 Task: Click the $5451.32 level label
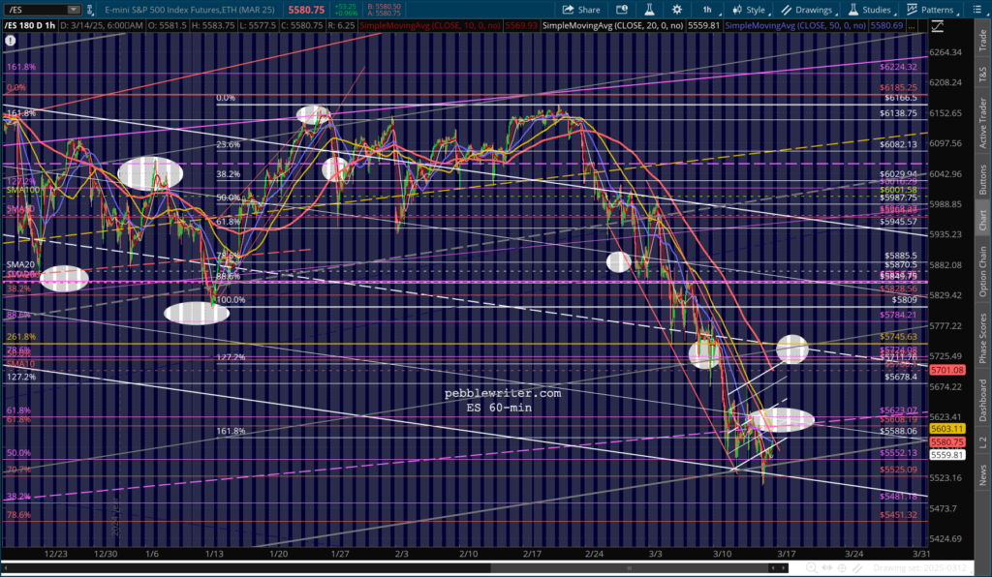[x=898, y=515]
